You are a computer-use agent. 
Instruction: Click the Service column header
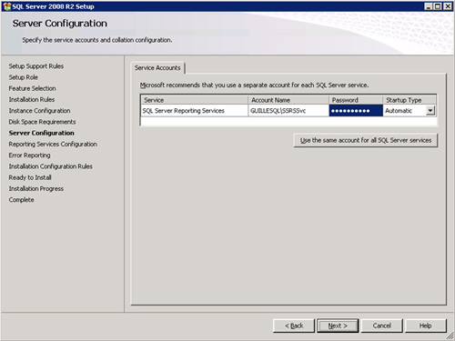coord(195,100)
